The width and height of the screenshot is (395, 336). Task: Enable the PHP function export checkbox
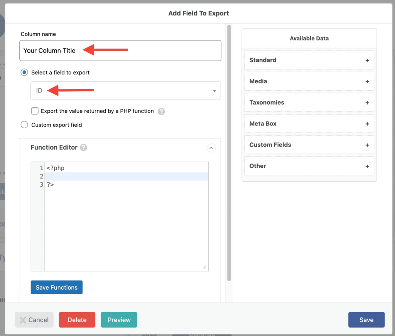click(x=35, y=111)
